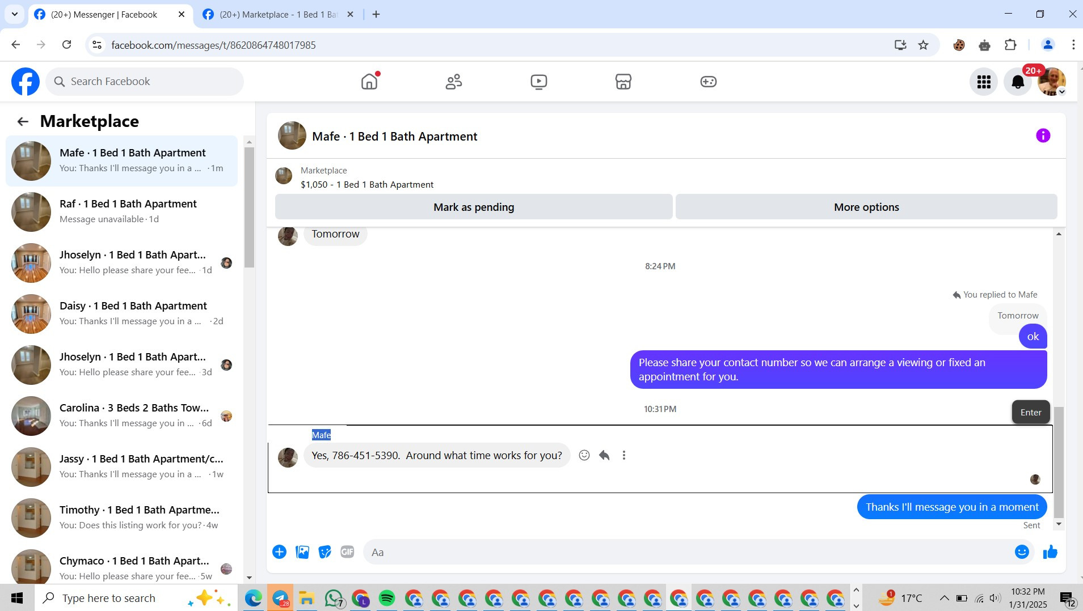The height and width of the screenshot is (611, 1083).
Task: Open Jassy 1 Bed 1 Bath conversation
Action: [121, 467]
